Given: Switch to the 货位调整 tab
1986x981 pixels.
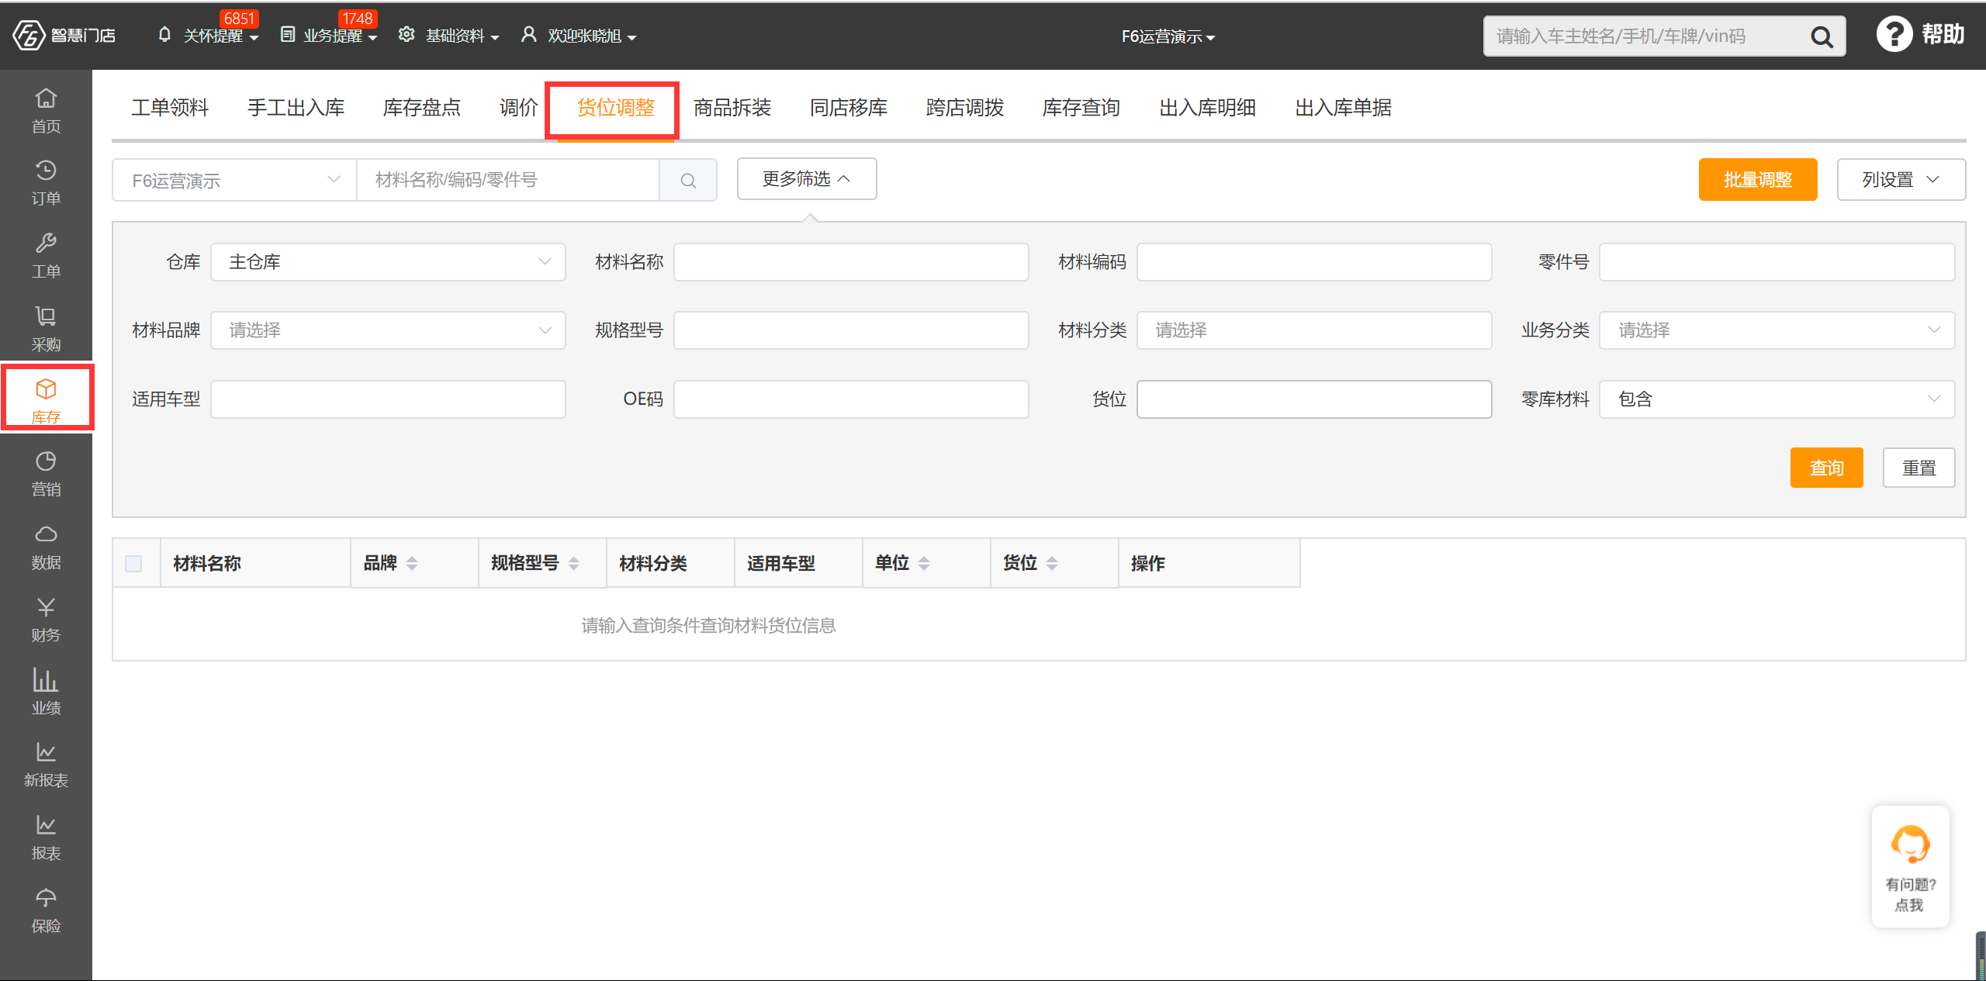Looking at the screenshot, I should [x=616, y=108].
